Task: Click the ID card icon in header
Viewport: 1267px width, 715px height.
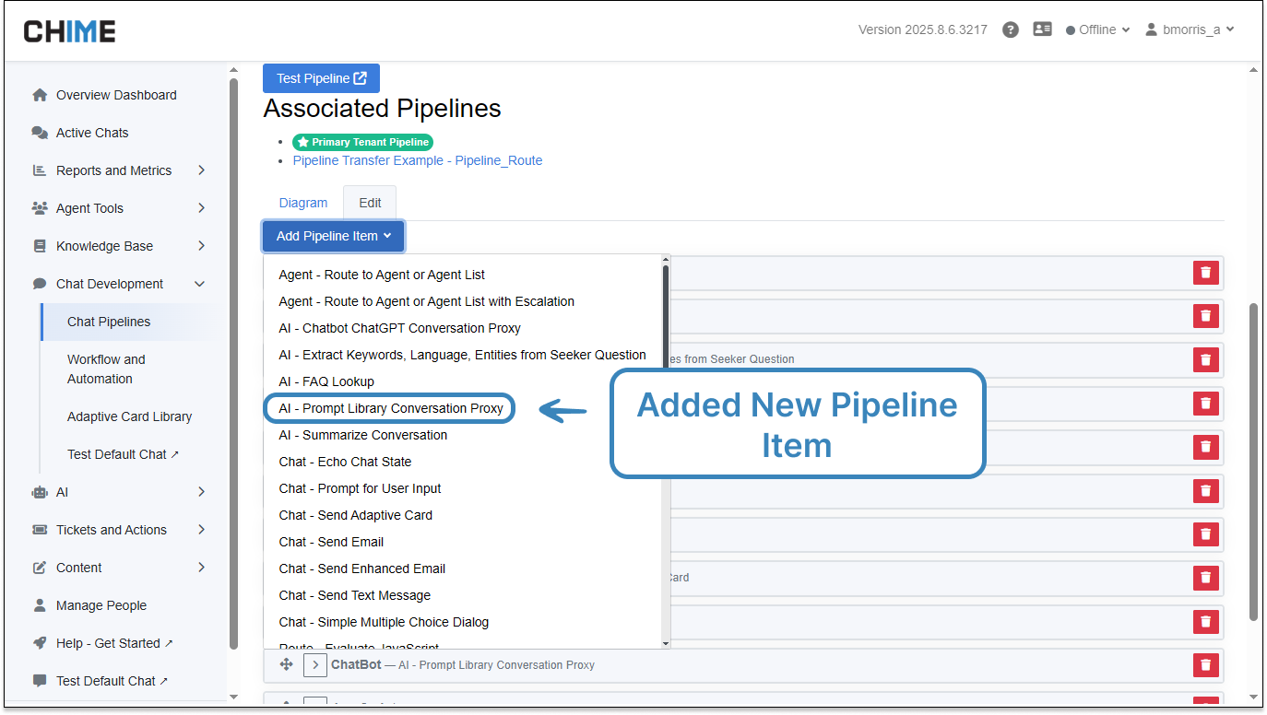Action: (x=1043, y=29)
